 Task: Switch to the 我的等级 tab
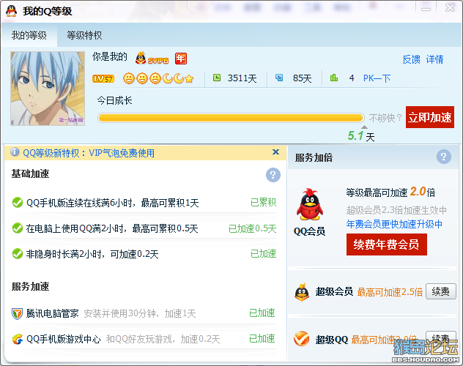pyautogui.click(x=29, y=35)
